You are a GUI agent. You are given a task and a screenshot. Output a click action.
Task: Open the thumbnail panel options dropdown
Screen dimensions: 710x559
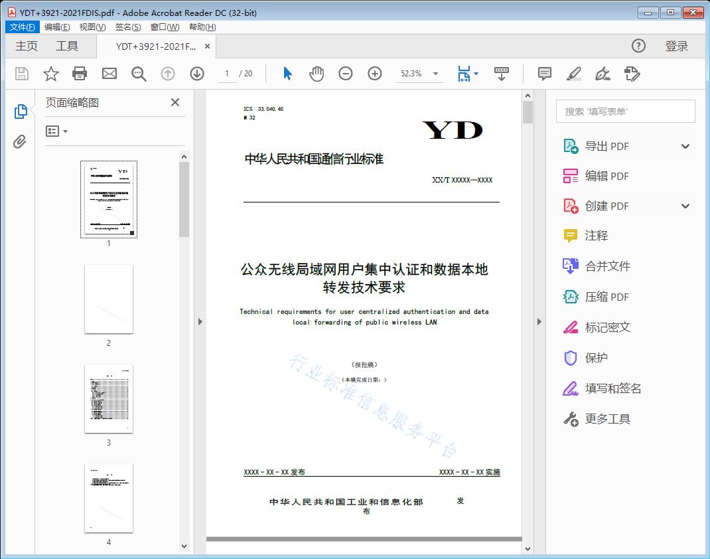click(57, 131)
